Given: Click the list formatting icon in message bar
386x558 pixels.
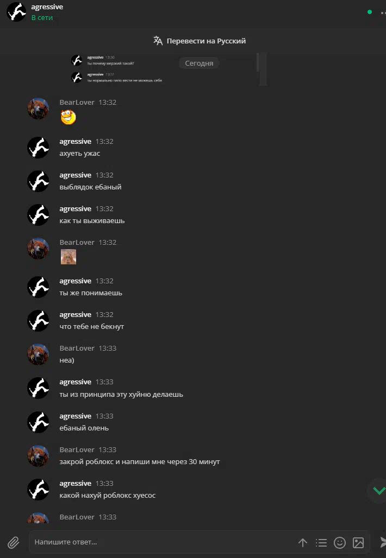Looking at the screenshot, I should tap(321, 542).
